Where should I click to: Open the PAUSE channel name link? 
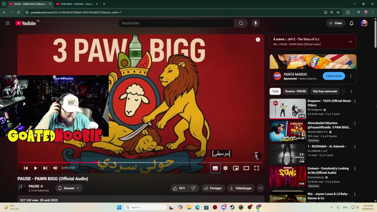click(x=34, y=186)
